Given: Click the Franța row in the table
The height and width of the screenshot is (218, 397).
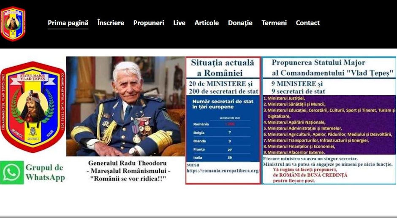Looking at the screenshot, I should click(222, 149).
